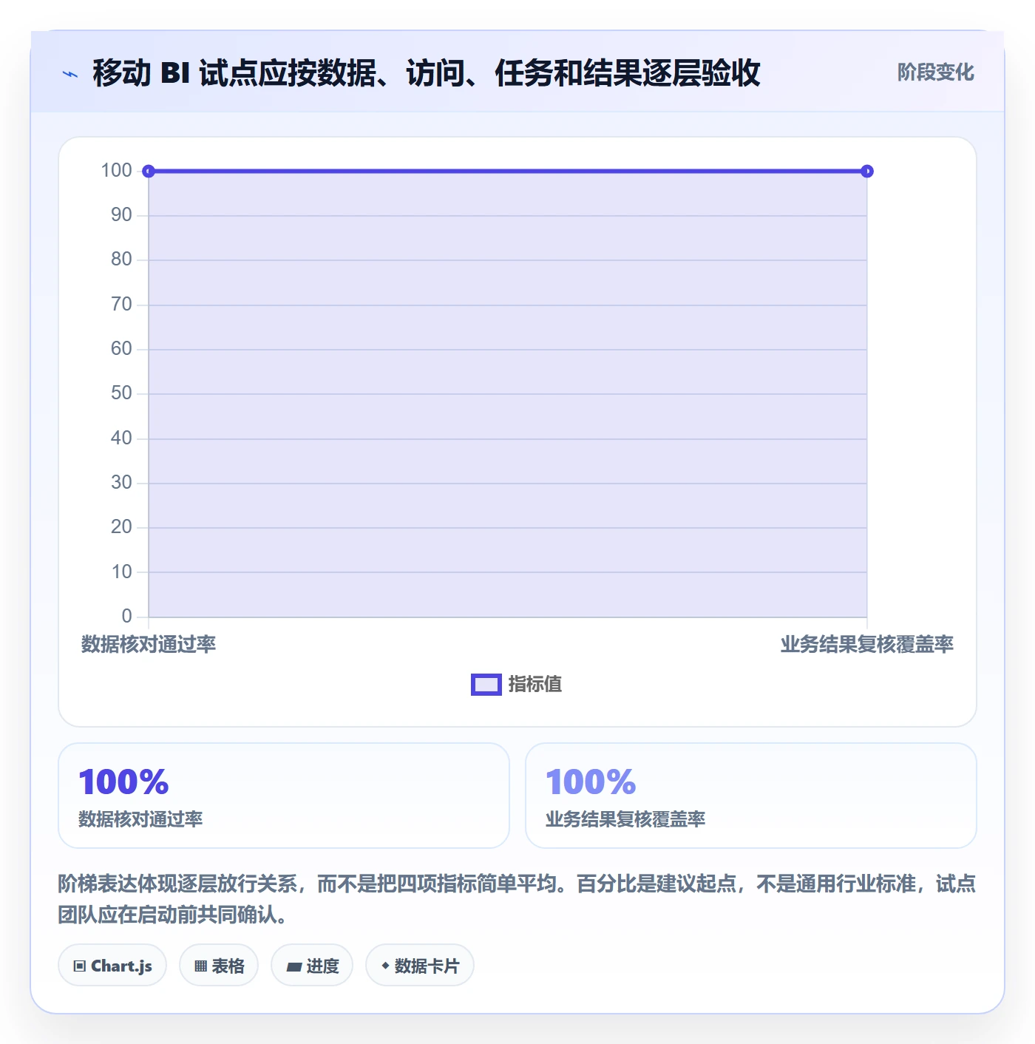Click the grid icon in 表格 chip
Screen dimensions: 1035x1044
(x=200, y=966)
